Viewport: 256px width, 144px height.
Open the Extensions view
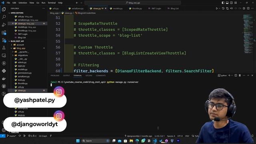coord(4,32)
